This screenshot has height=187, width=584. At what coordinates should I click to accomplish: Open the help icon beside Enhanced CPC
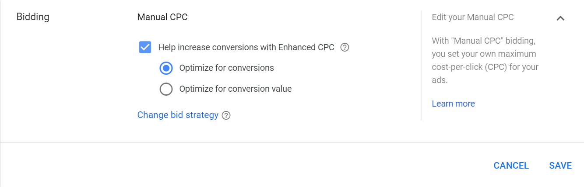point(345,47)
